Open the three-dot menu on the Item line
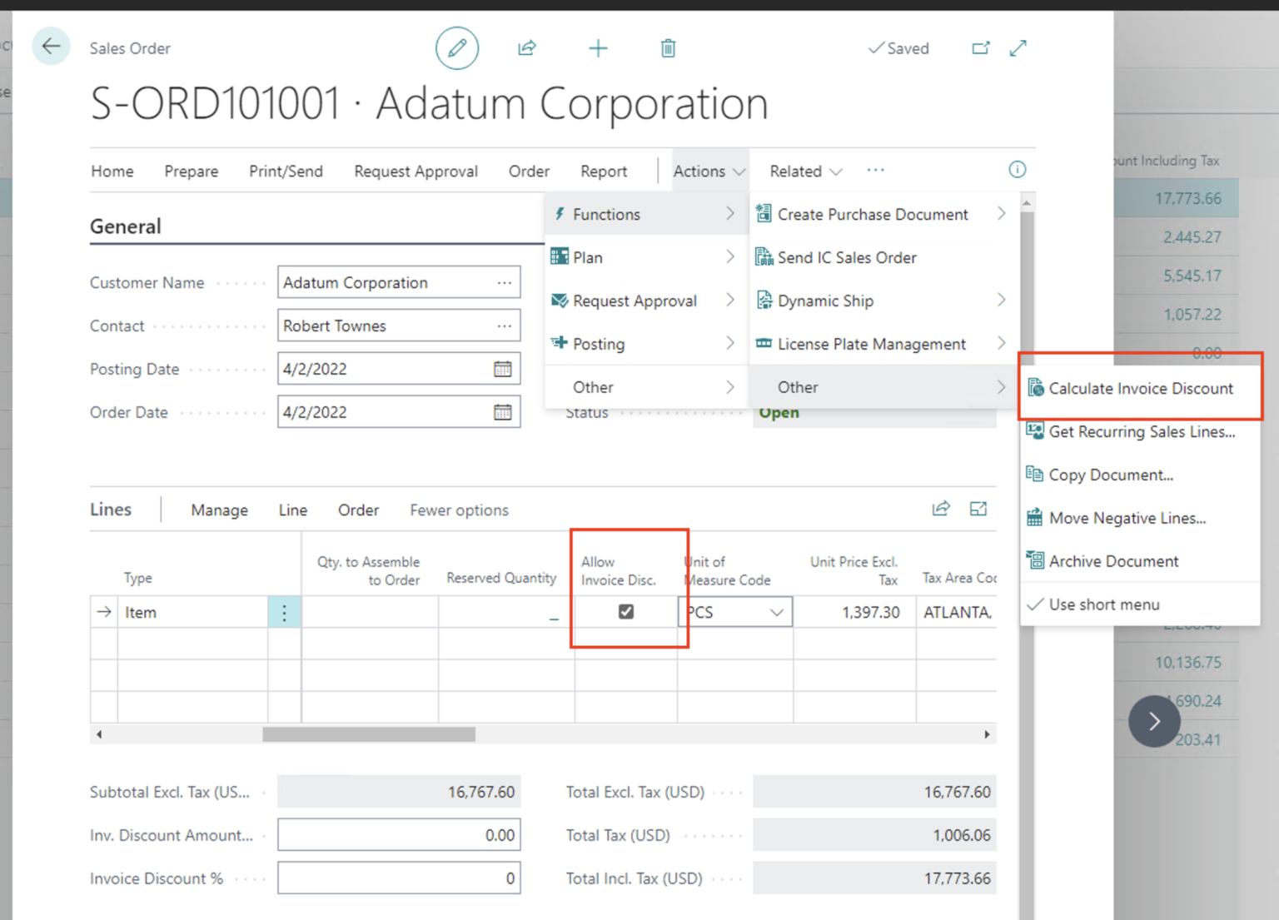Image resolution: width=1279 pixels, height=920 pixels. [x=284, y=611]
